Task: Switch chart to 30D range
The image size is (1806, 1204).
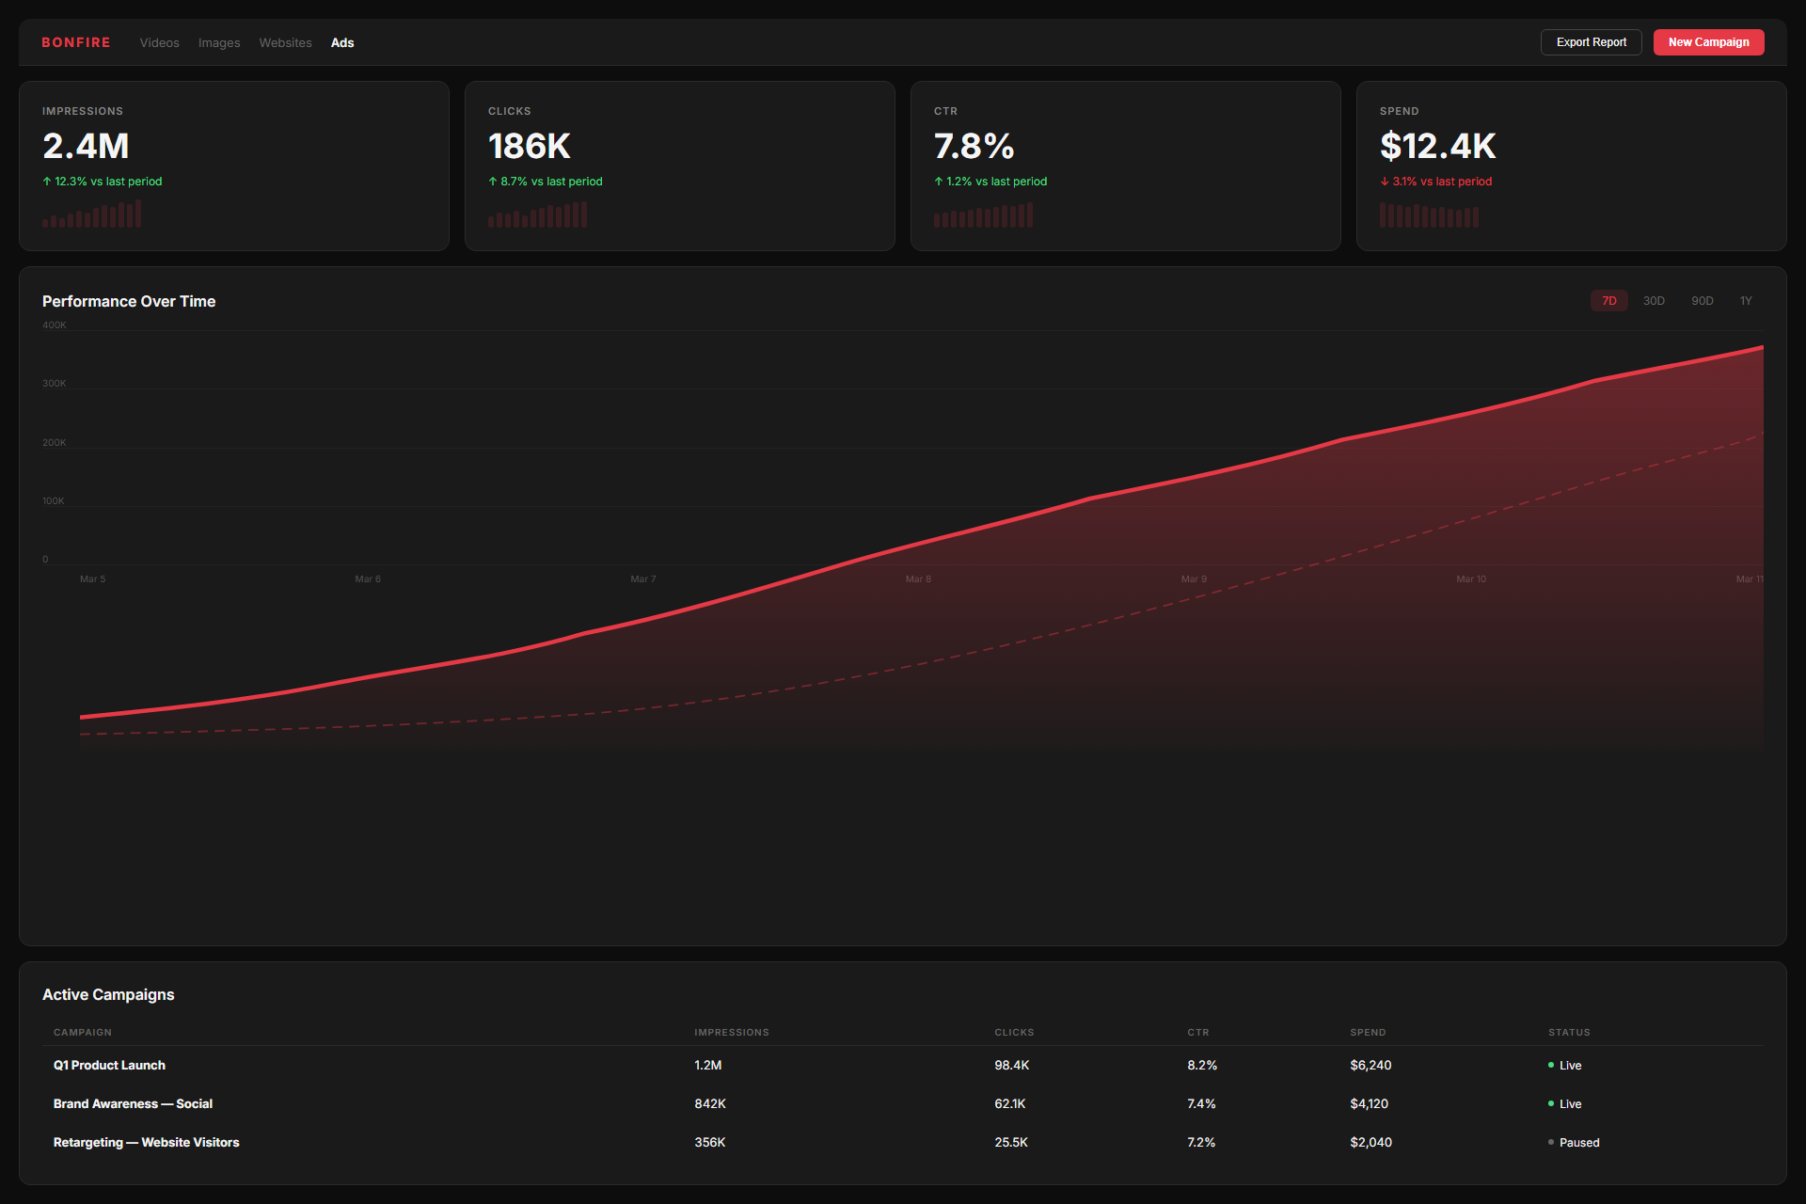Action: click(x=1654, y=301)
